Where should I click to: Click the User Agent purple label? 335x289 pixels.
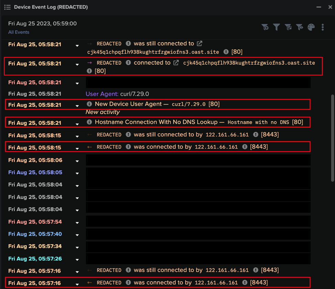pos(99,93)
